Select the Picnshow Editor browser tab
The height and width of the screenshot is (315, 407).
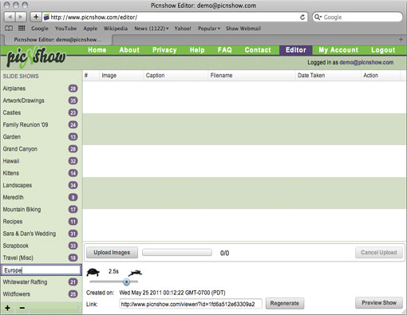coord(57,40)
